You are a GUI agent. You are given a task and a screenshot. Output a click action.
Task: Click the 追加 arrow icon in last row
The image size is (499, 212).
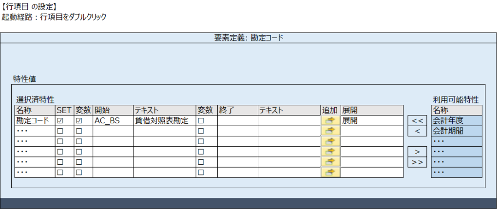pyautogui.click(x=330, y=172)
